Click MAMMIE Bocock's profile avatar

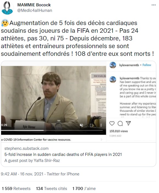pos(7,8)
